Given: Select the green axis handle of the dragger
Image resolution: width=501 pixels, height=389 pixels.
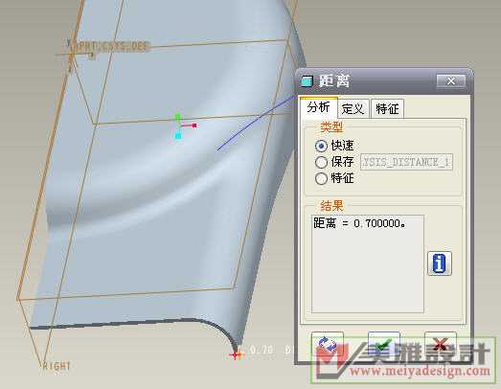Looking at the screenshot, I should click(177, 117).
